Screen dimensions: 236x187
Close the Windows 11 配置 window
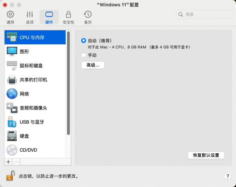5,5
